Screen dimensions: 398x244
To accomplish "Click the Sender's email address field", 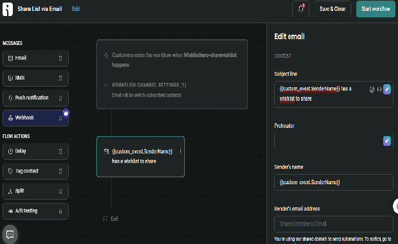I will click(x=334, y=224).
